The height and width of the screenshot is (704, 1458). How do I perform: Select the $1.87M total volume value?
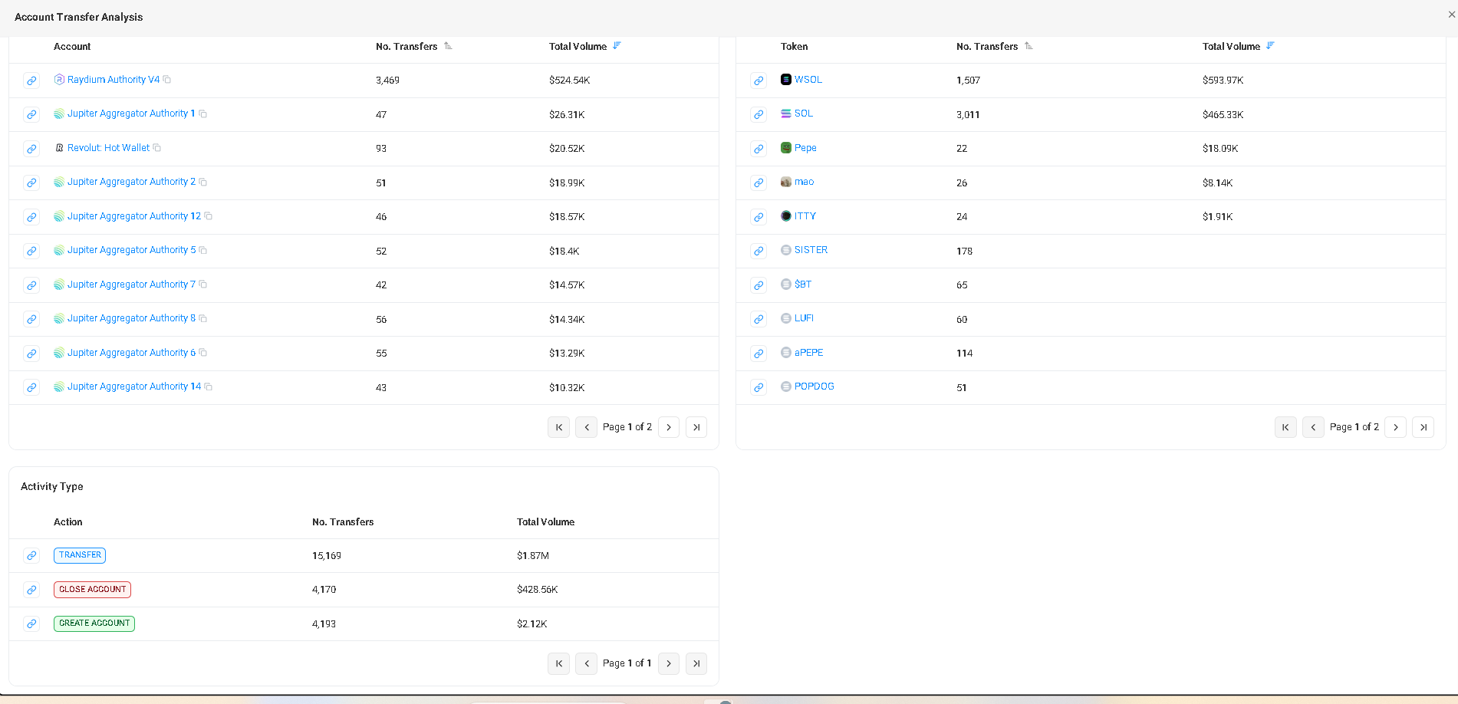533,556
